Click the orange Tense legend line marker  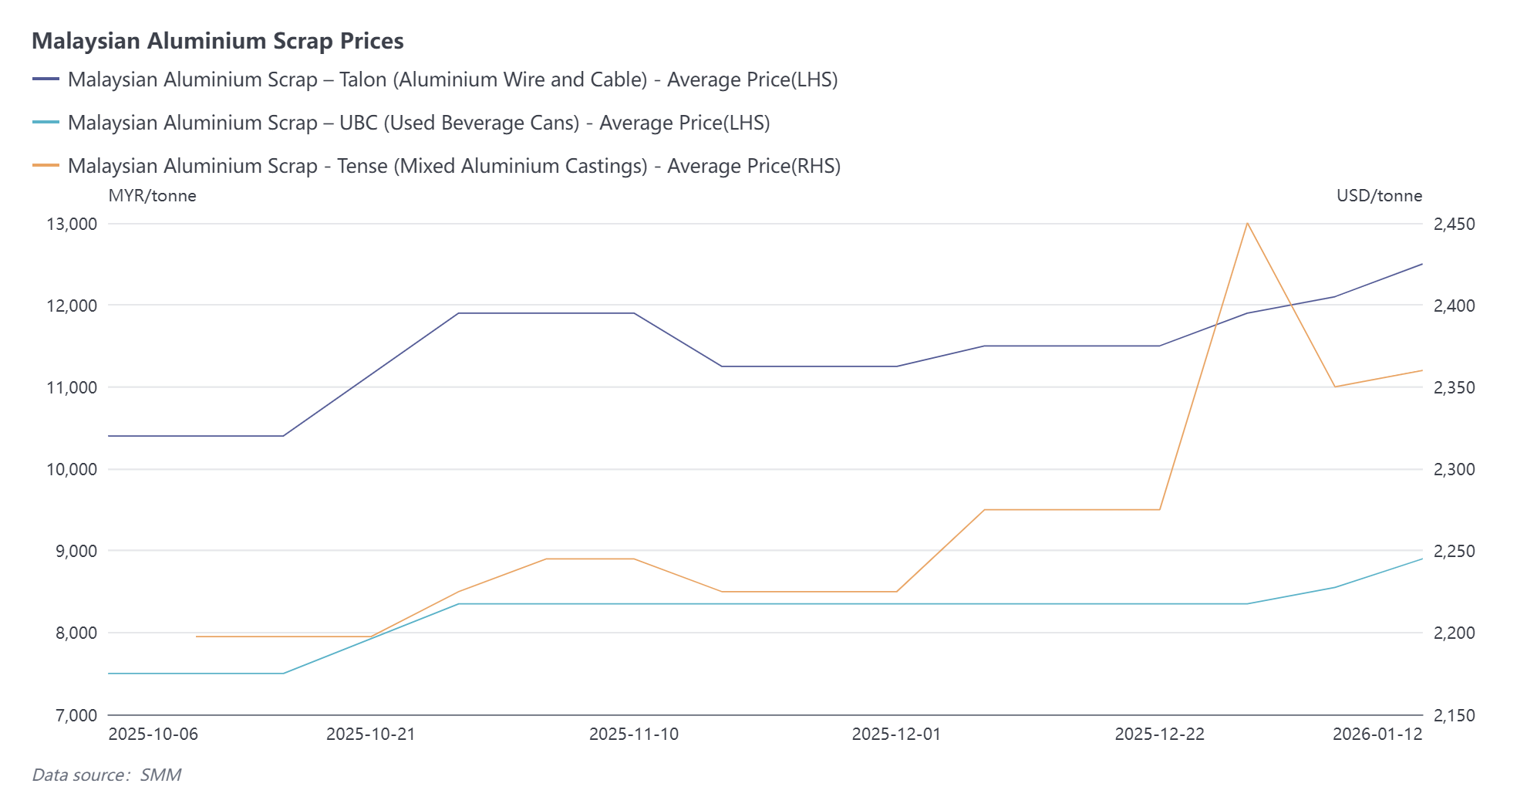pos(46,166)
